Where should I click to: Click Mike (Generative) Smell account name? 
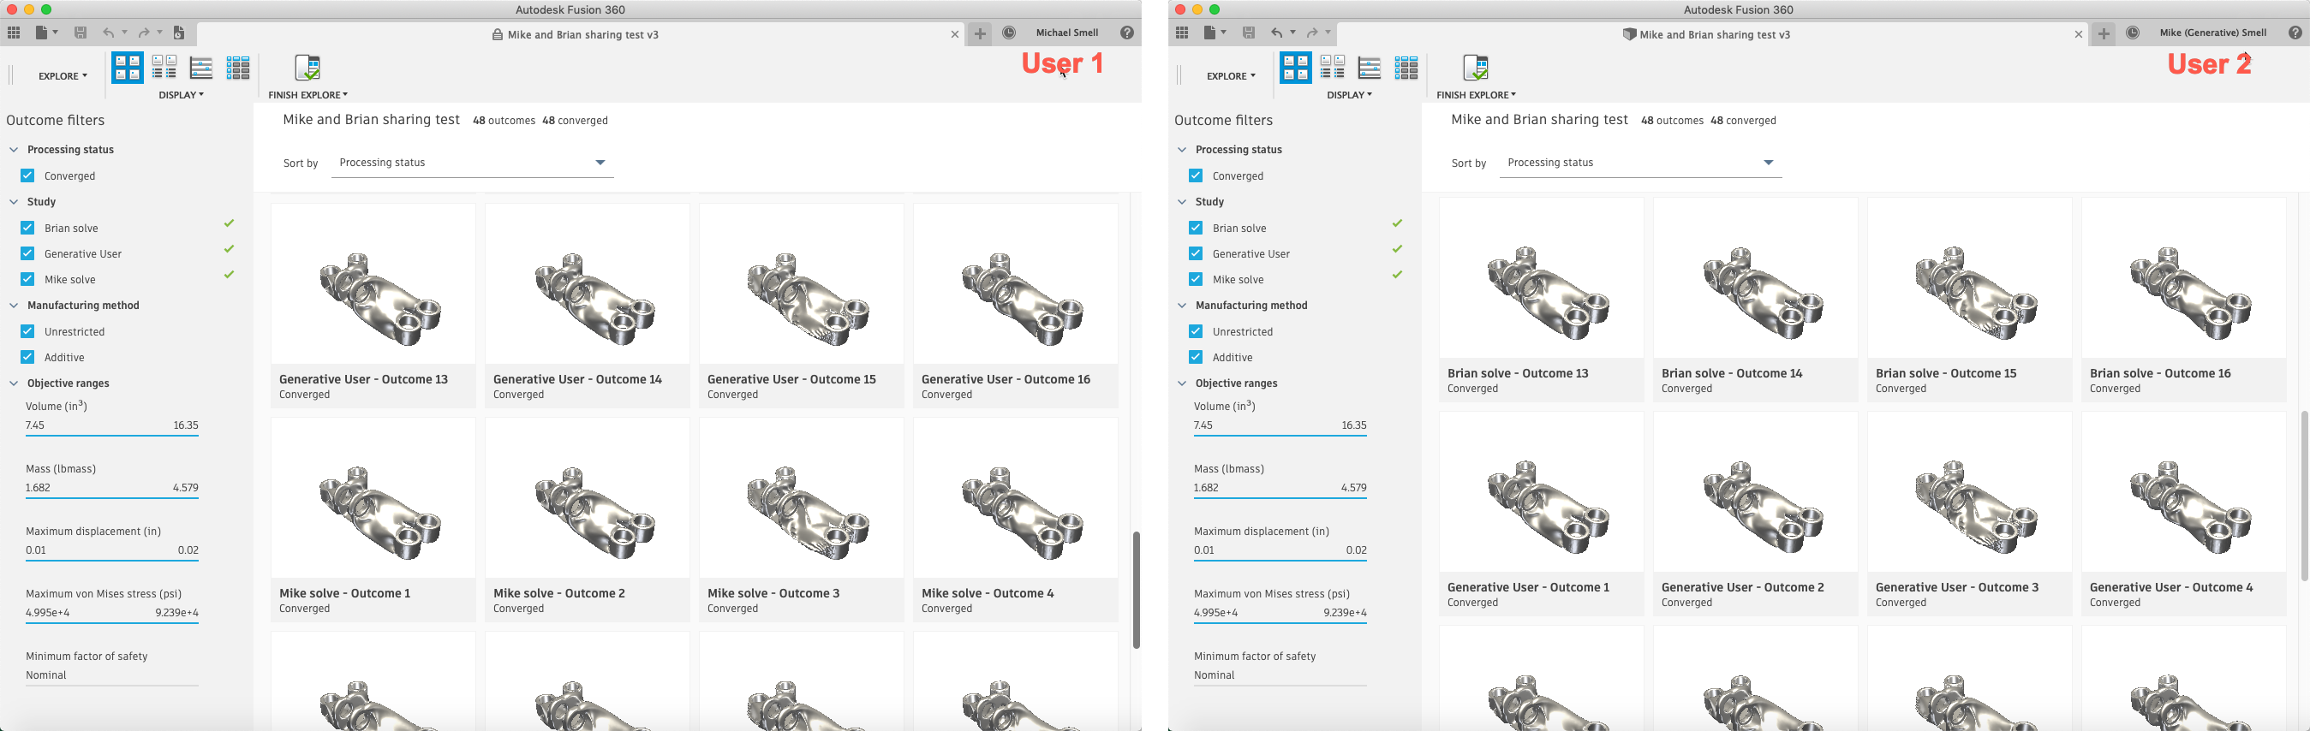[2212, 33]
